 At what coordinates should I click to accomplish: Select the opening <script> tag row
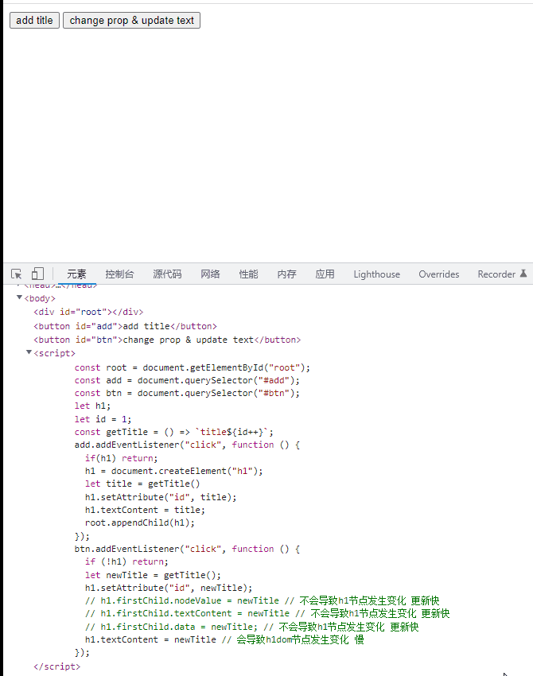click(x=54, y=353)
